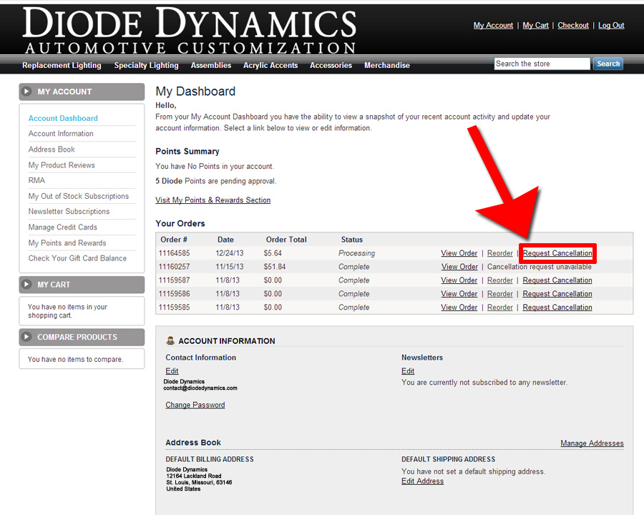Viewport: 644px width, 515px height.
Task: Open My Account link in header
Action: pos(493,26)
